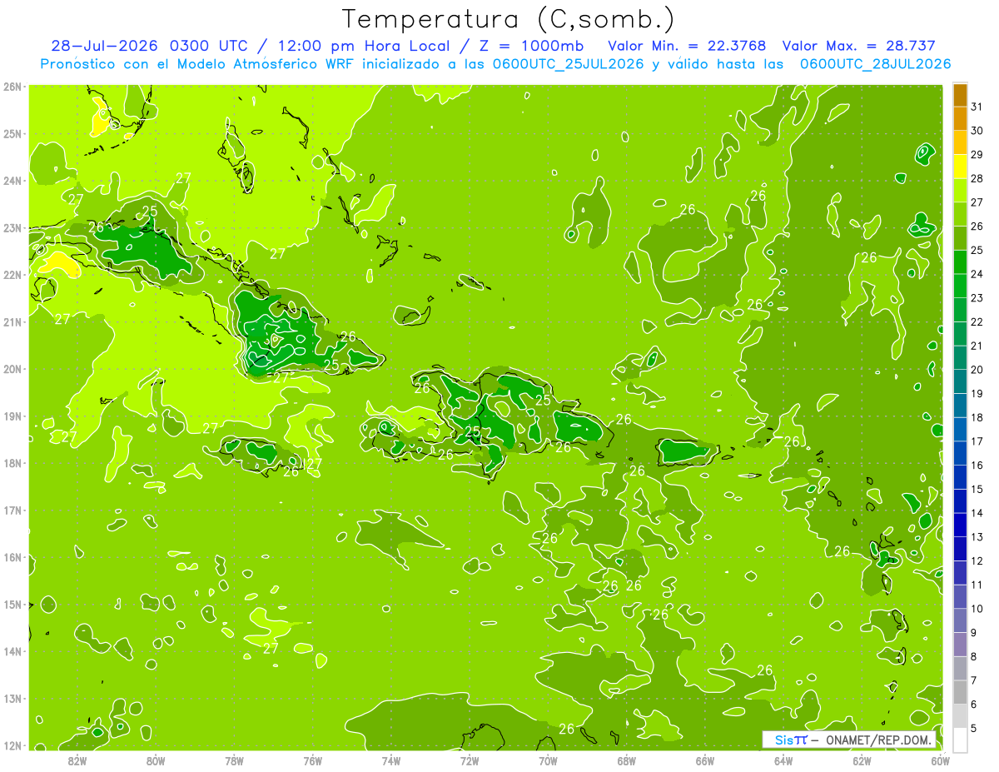Screen dimensions: 999x772
Task: Click the "78W" longitude axis label
Action: coord(234,761)
